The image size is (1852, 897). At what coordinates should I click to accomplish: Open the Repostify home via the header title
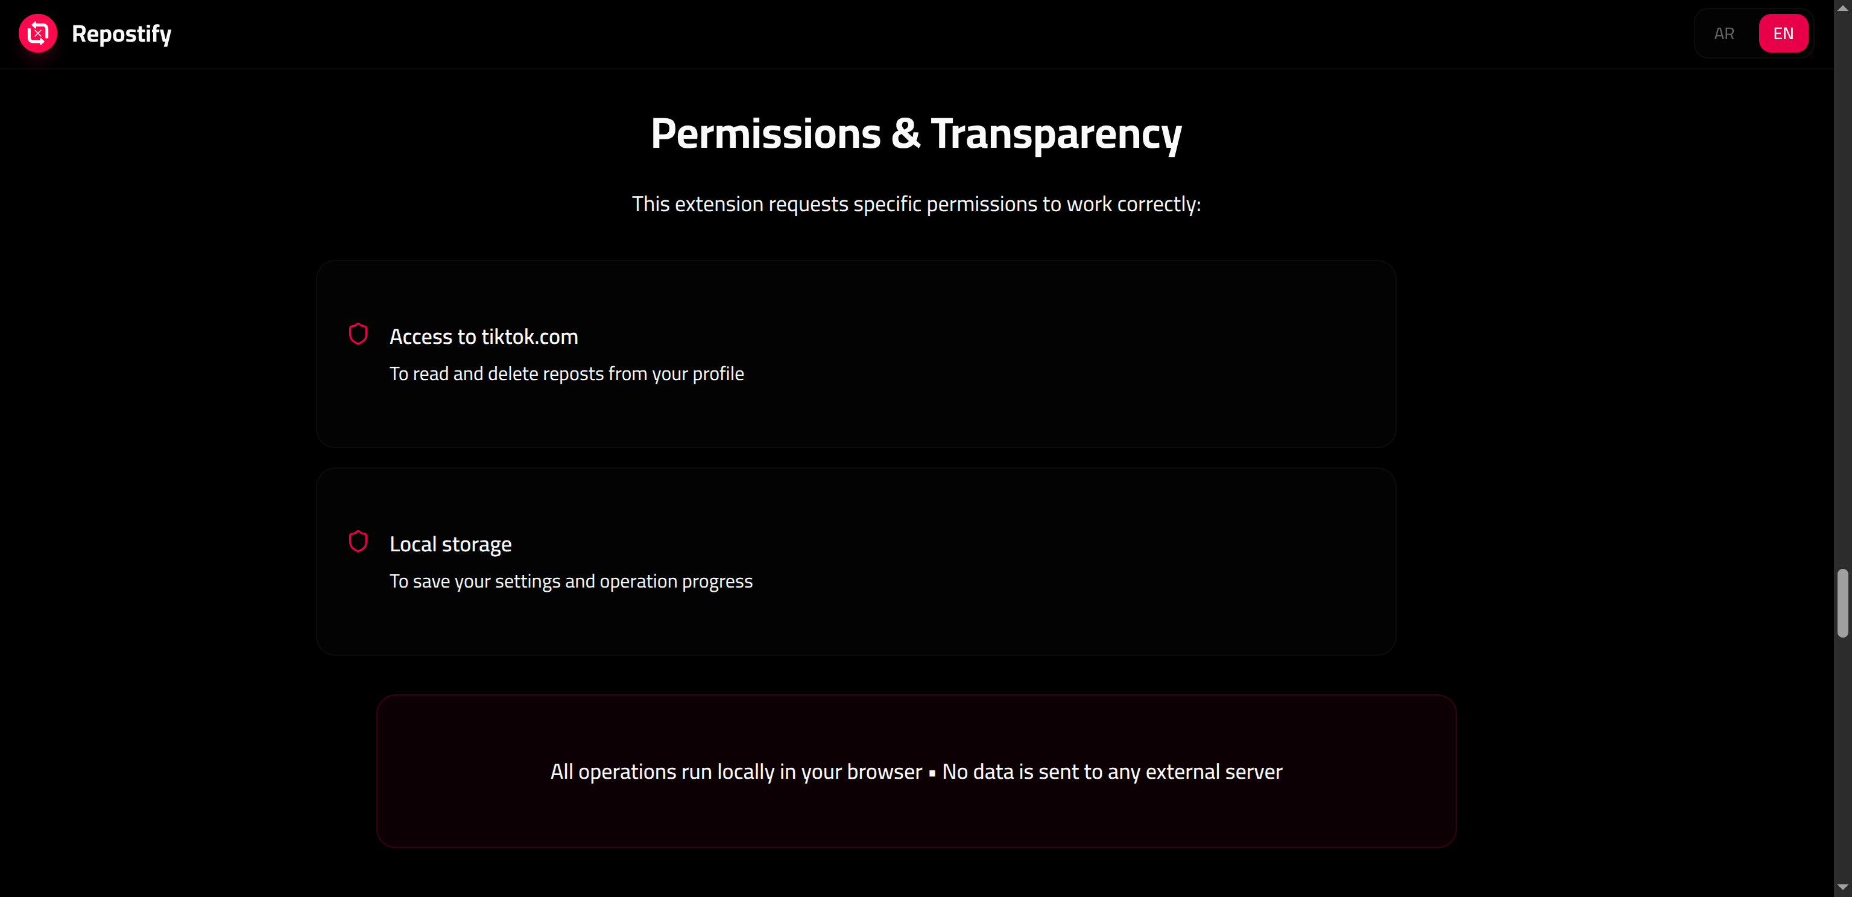click(x=121, y=33)
